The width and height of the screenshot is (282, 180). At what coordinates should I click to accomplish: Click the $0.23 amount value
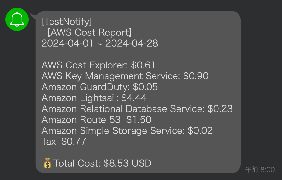(220, 109)
